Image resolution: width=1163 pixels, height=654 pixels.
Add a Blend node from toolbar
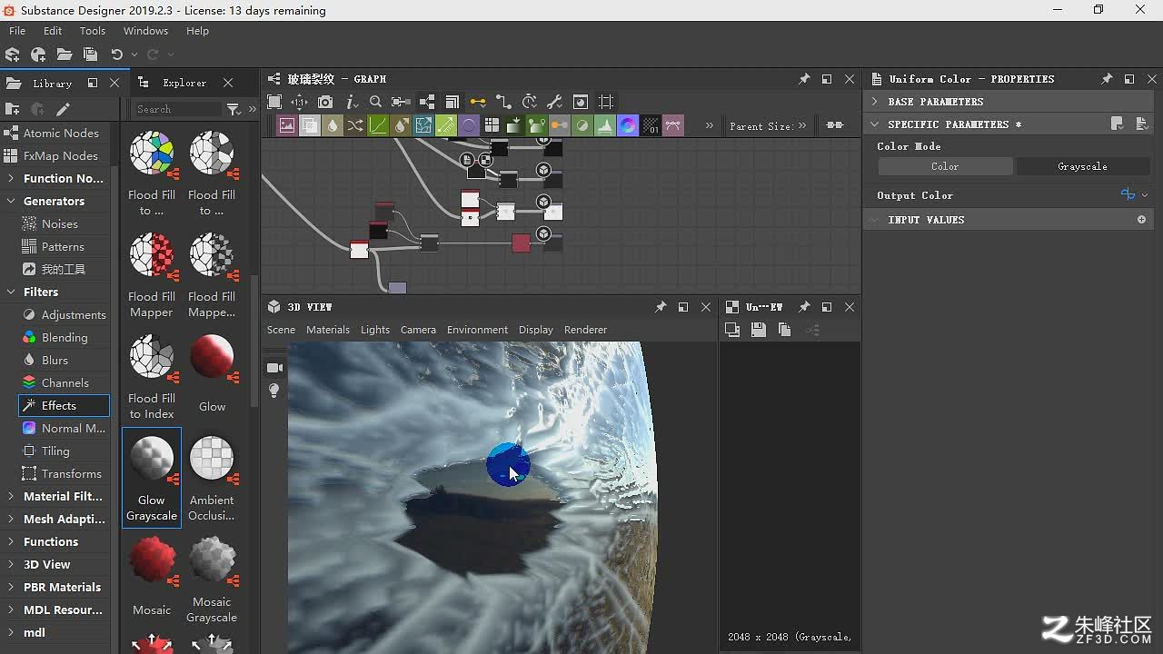(x=309, y=125)
